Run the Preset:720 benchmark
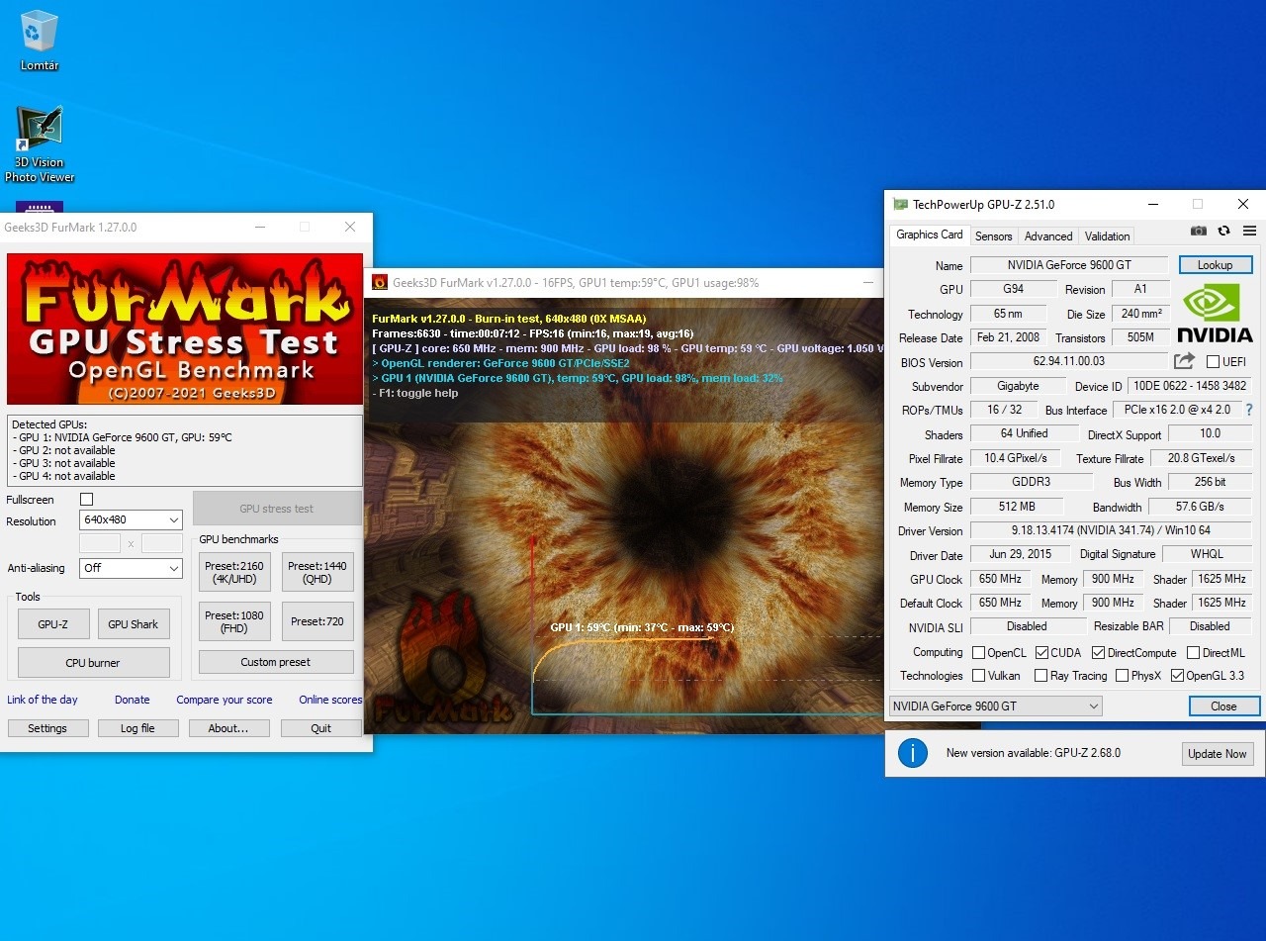1266x941 pixels. (317, 621)
